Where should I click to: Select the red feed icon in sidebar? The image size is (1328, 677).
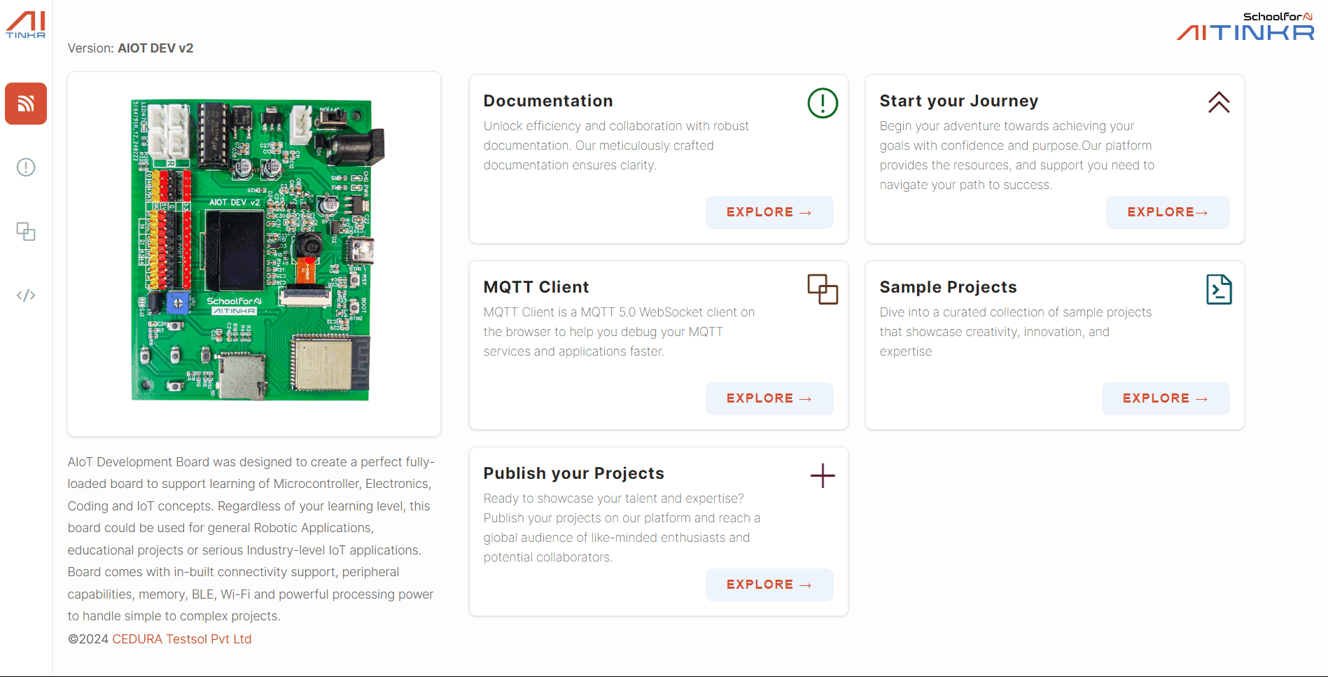[x=26, y=104]
